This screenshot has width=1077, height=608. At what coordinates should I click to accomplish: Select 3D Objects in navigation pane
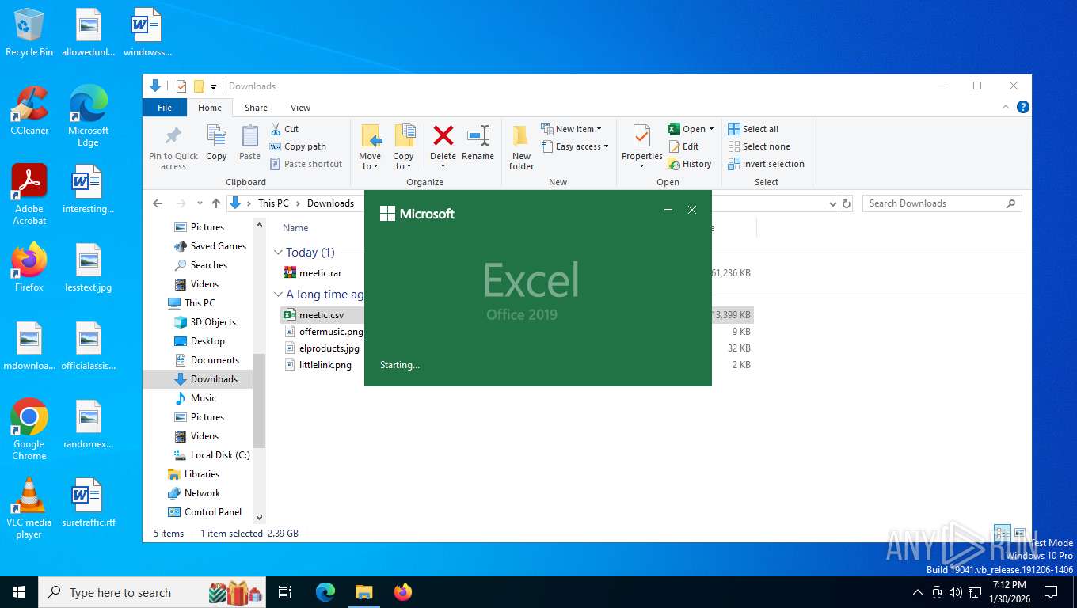pyautogui.click(x=213, y=322)
